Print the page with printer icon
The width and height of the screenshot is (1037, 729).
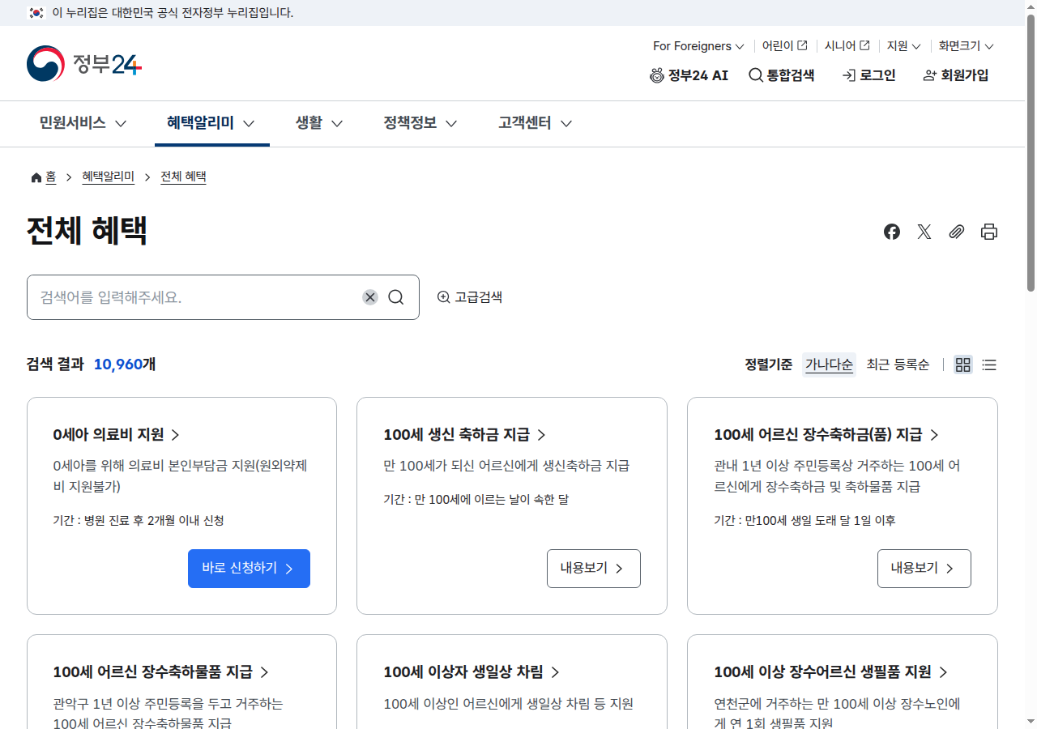(989, 232)
